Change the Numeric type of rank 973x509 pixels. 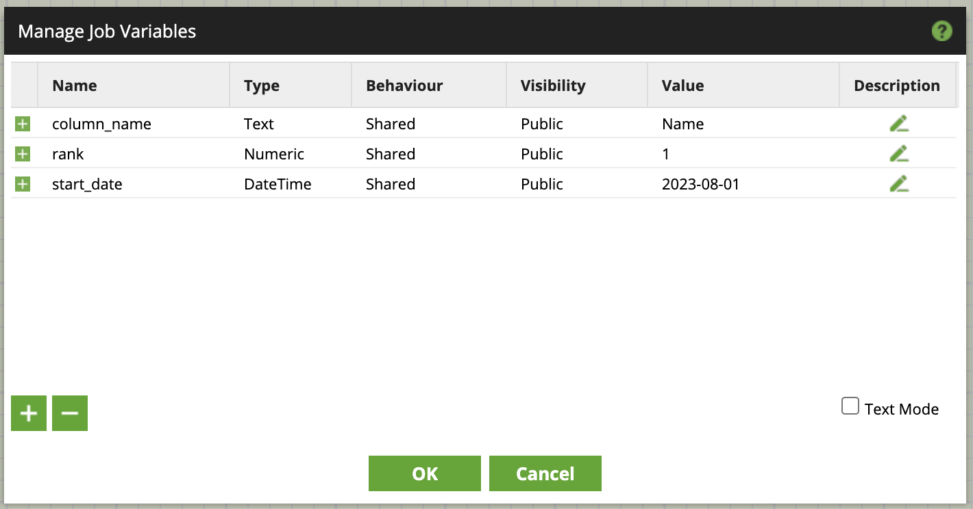click(x=291, y=154)
